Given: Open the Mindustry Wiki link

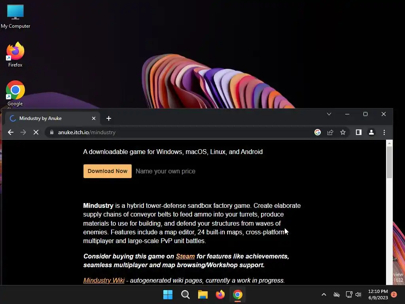Looking at the screenshot, I should (104, 281).
